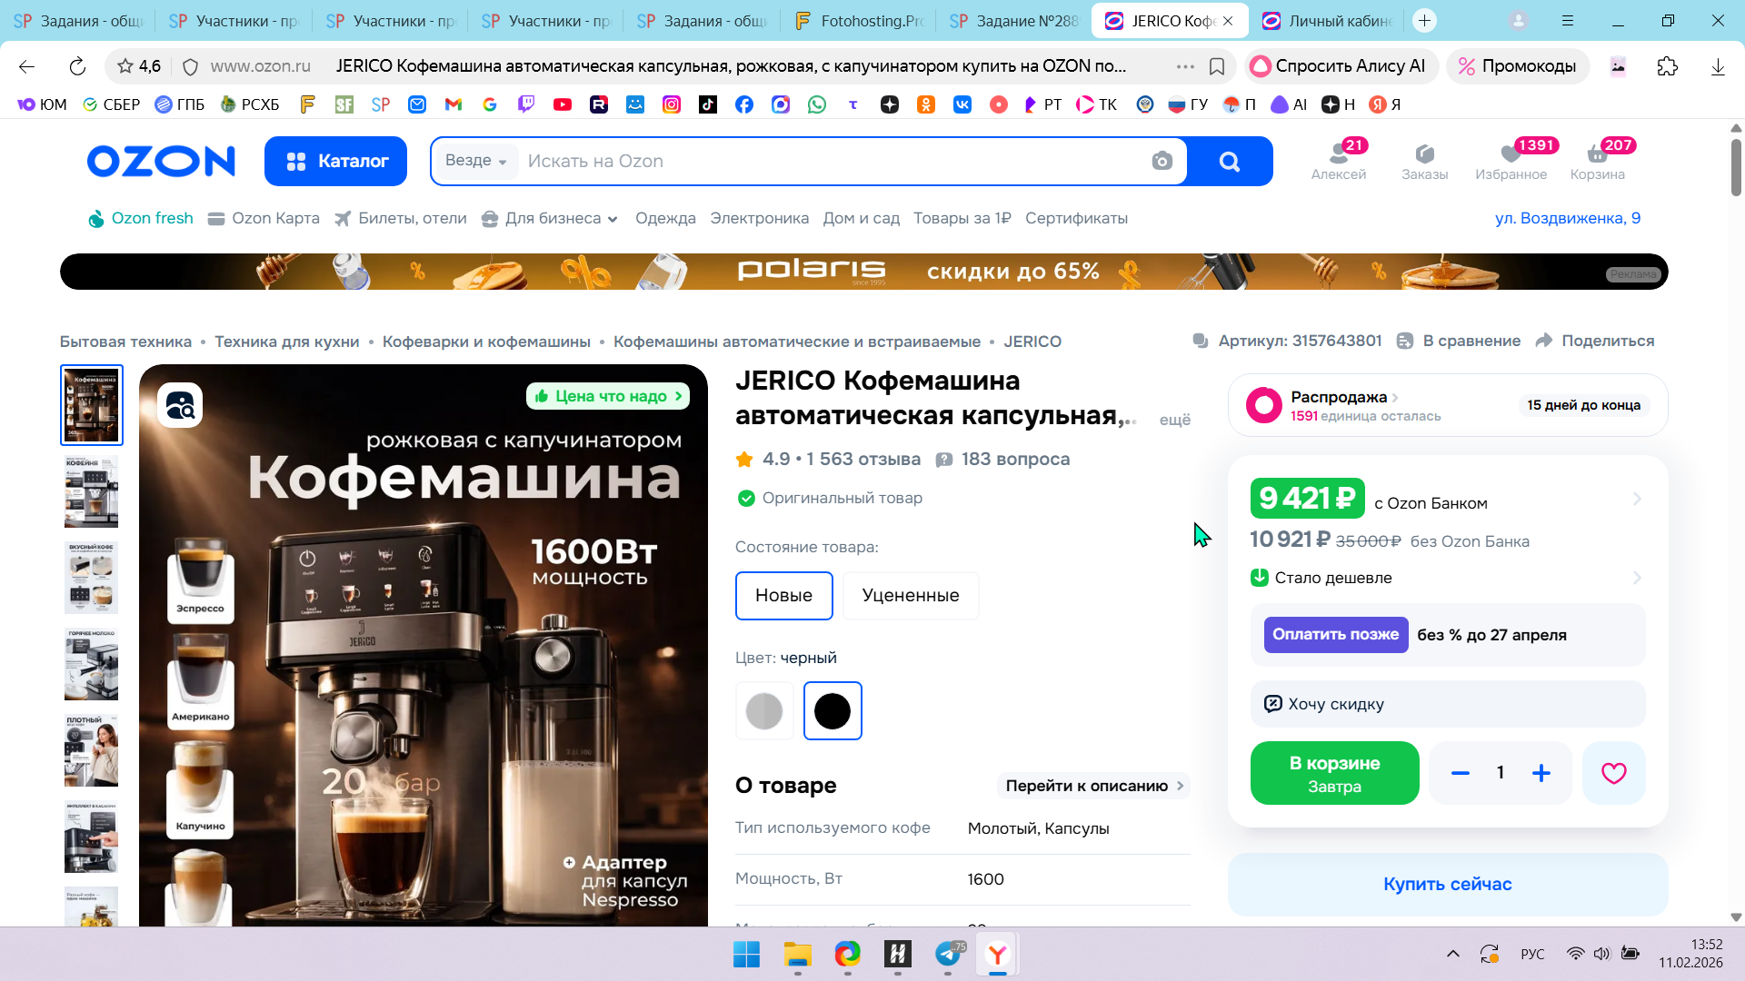Image resolution: width=1745 pixels, height=981 pixels.
Task: Open Избранное favorites heart icon
Action: click(x=1511, y=161)
